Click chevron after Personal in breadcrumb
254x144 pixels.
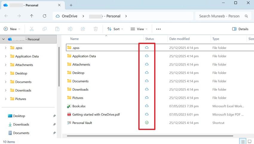(126, 16)
